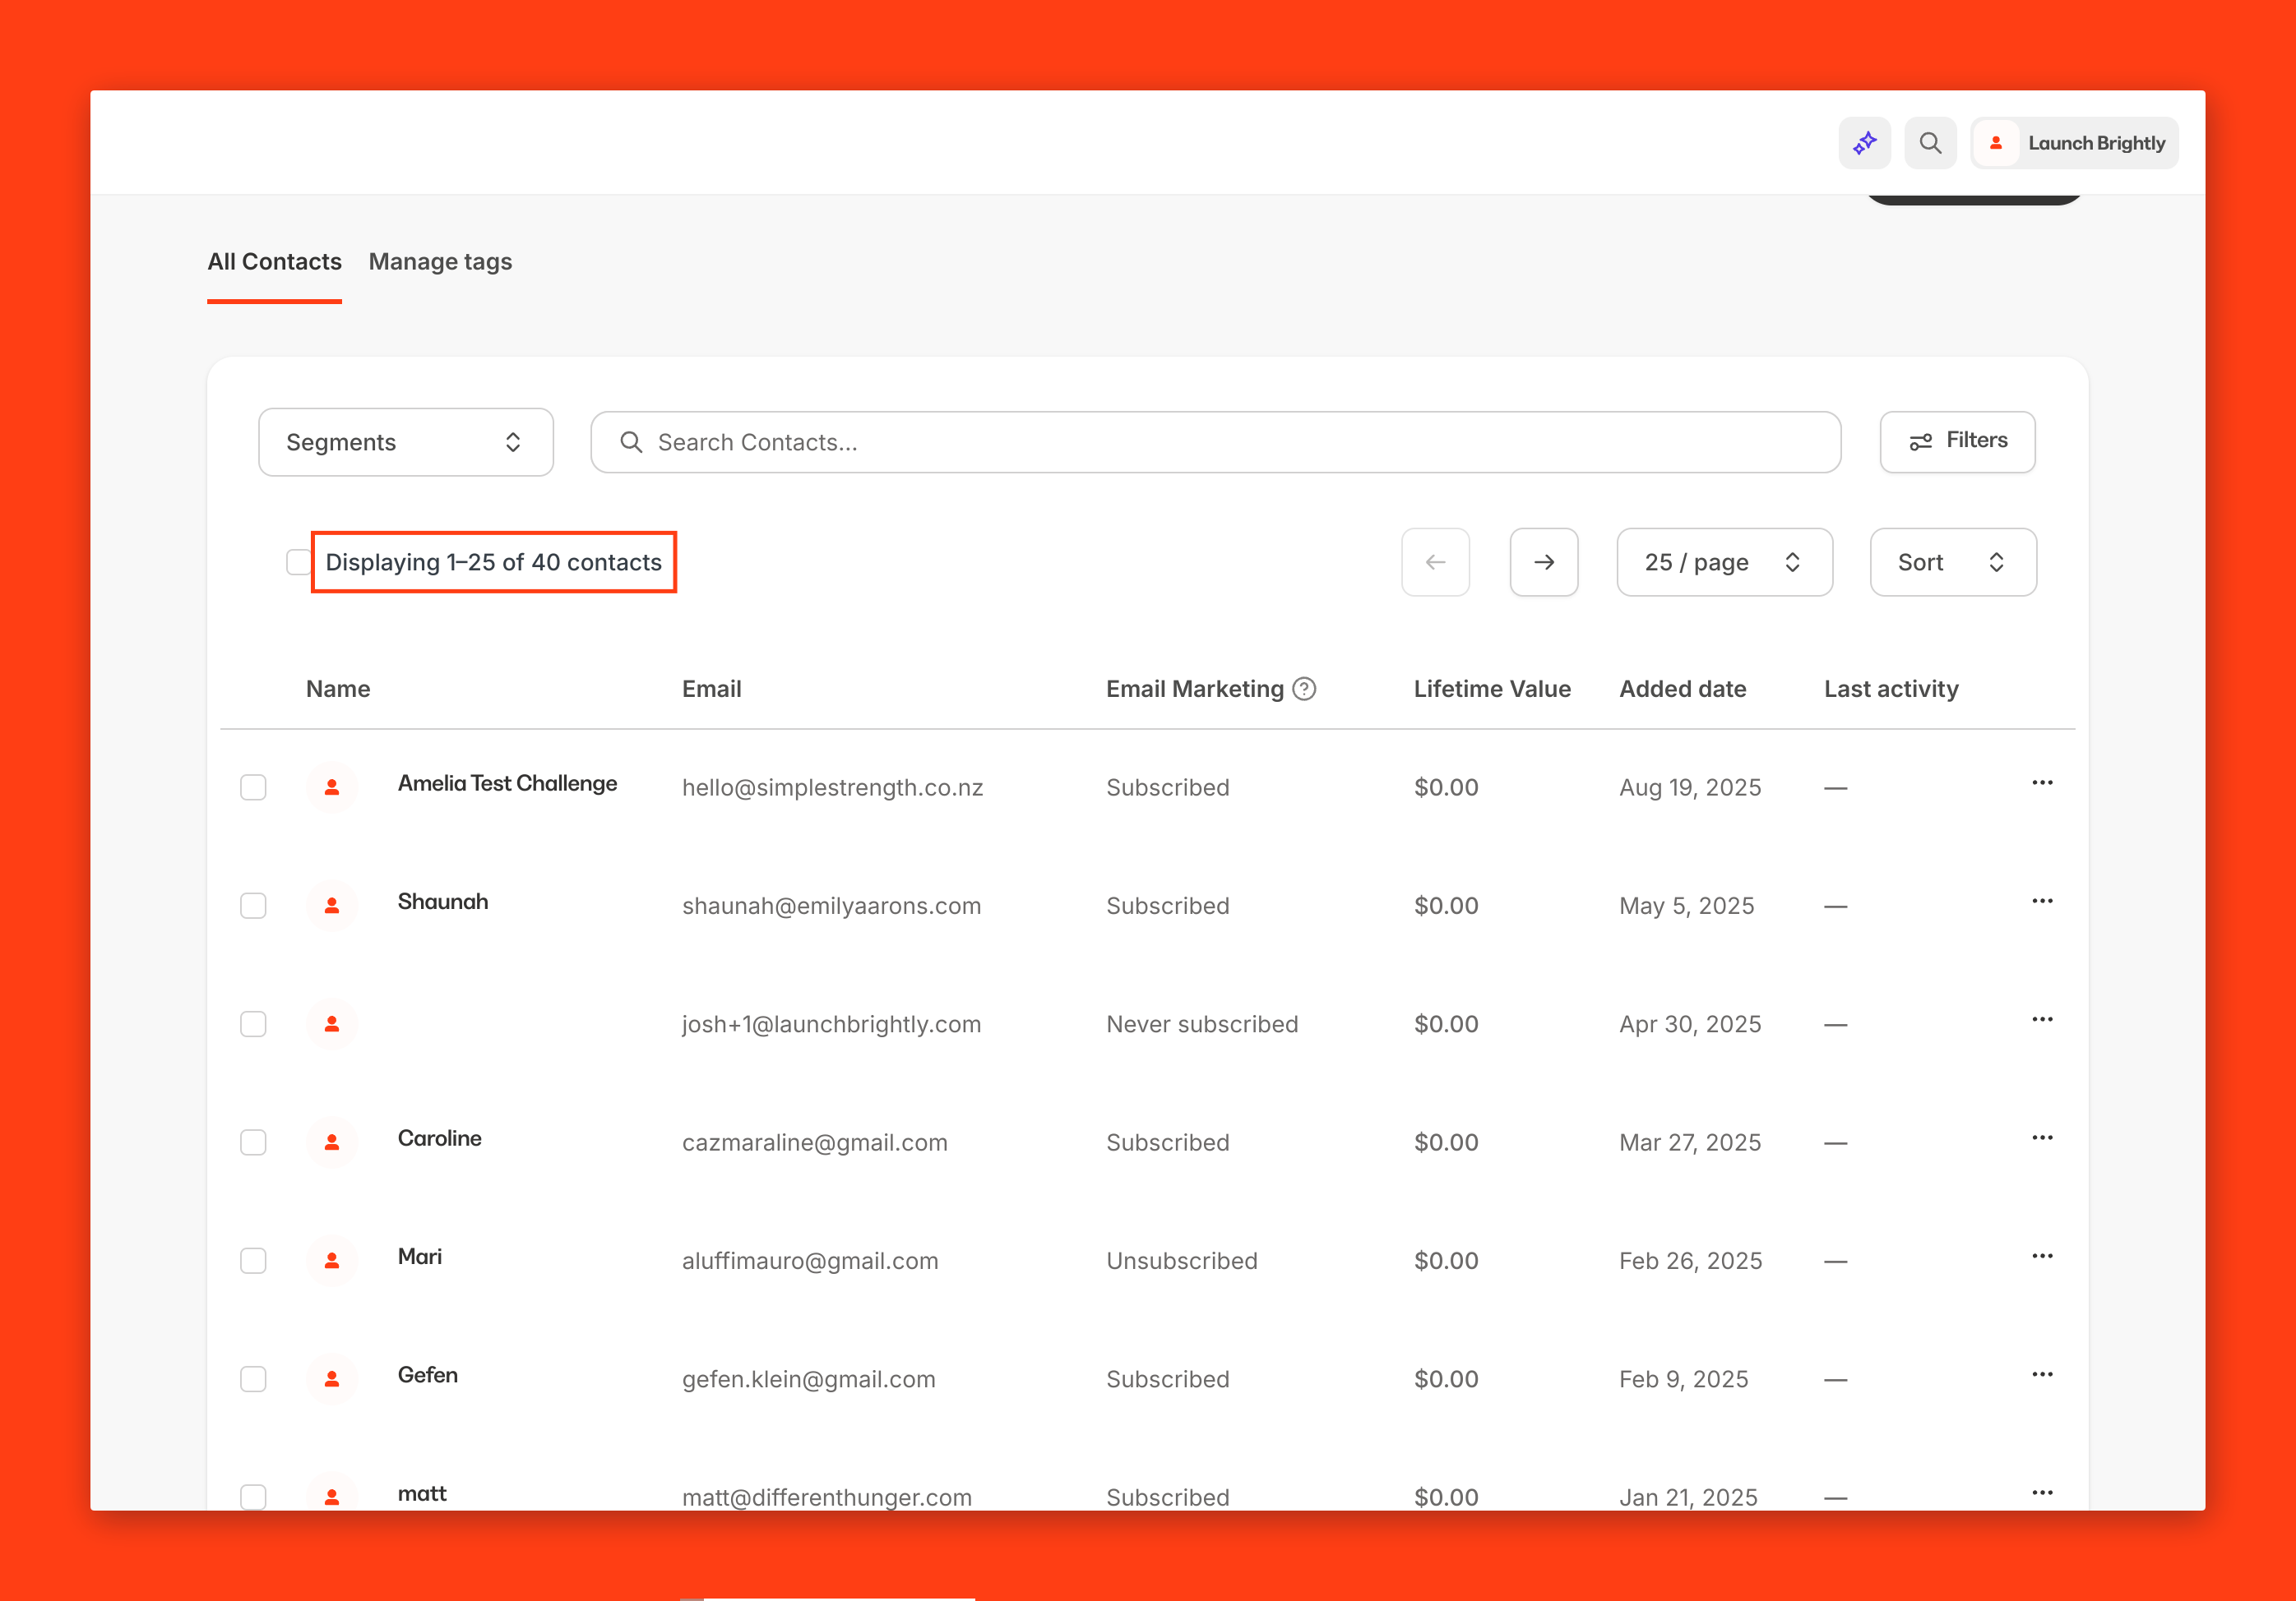
Task: Open three-dot menu for Amelia Test Challenge
Action: coord(2041,782)
